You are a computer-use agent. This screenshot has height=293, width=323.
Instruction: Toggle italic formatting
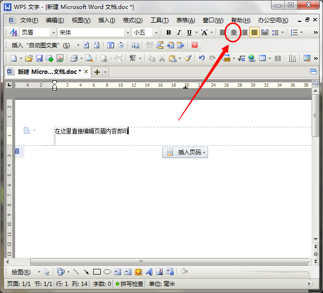179,33
